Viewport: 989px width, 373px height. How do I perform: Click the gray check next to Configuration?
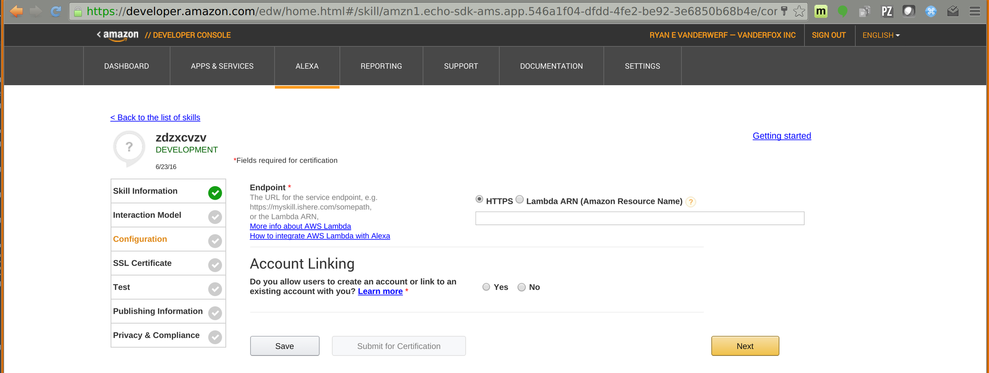(215, 241)
